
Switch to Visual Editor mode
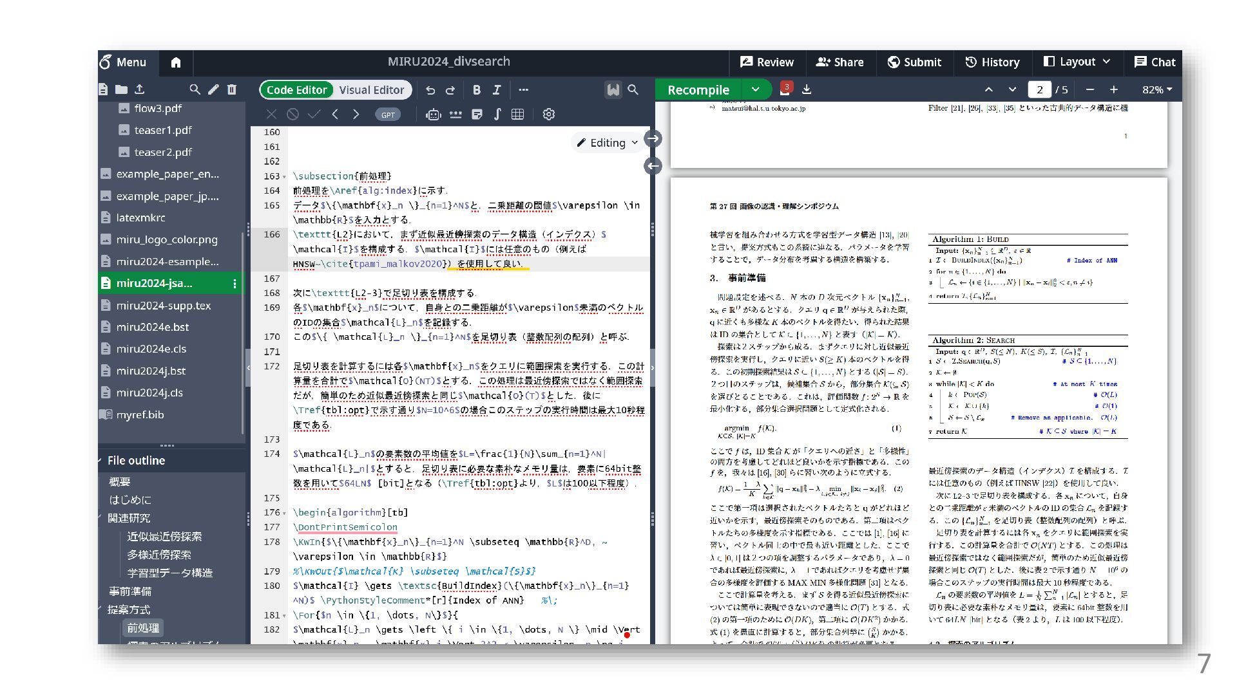(372, 90)
